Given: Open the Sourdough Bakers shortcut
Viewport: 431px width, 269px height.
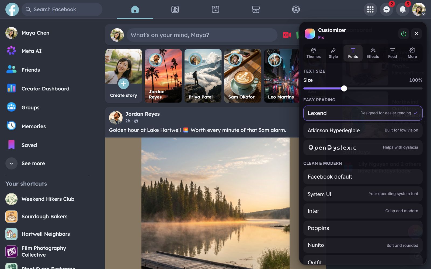Looking at the screenshot, I should 47,217.
